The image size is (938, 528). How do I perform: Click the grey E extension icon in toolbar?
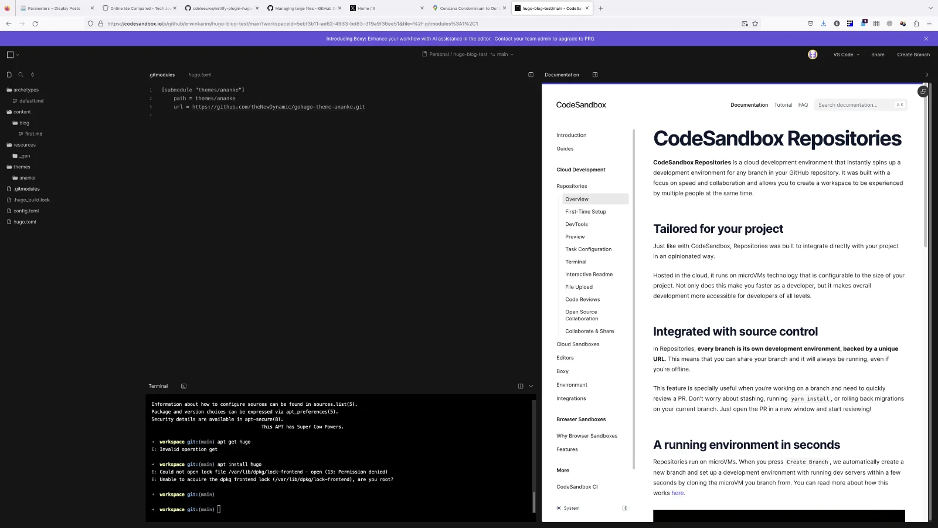click(837, 23)
